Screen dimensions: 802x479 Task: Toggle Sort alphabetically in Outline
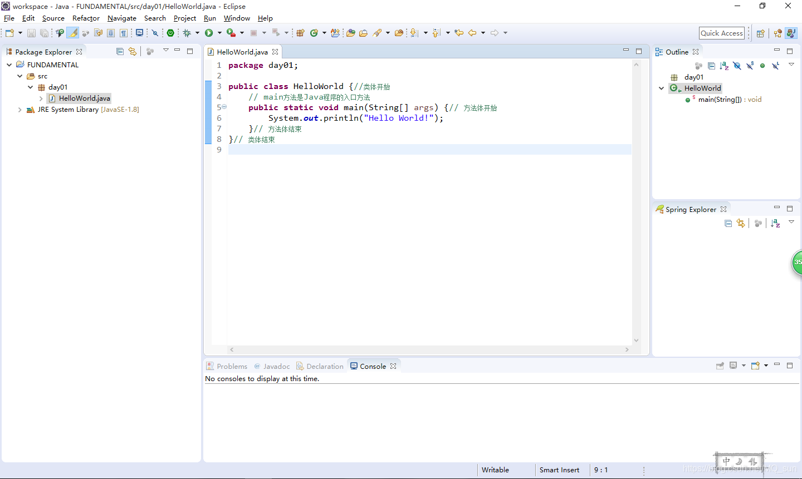point(724,66)
